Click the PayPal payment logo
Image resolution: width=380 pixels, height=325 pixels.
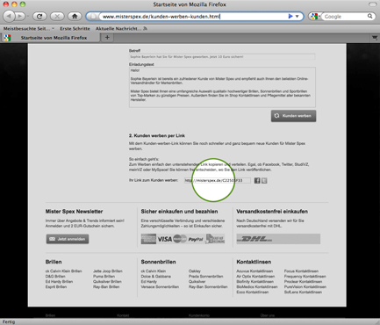click(x=196, y=239)
